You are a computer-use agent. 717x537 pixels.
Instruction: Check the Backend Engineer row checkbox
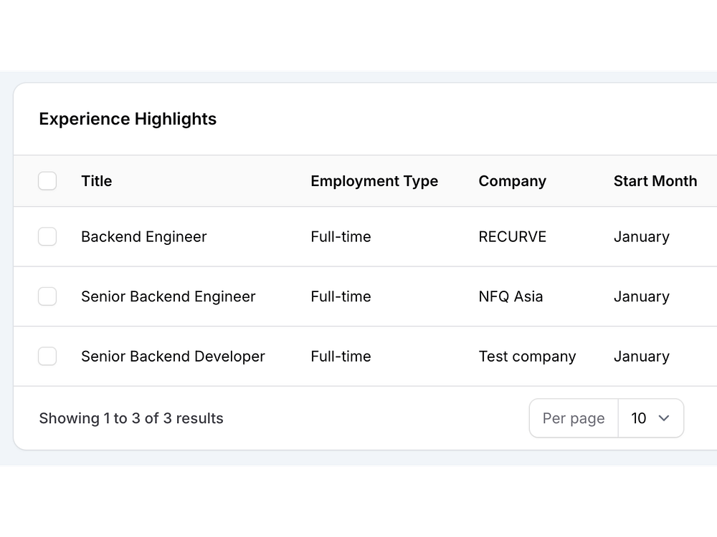click(x=47, y=237)
